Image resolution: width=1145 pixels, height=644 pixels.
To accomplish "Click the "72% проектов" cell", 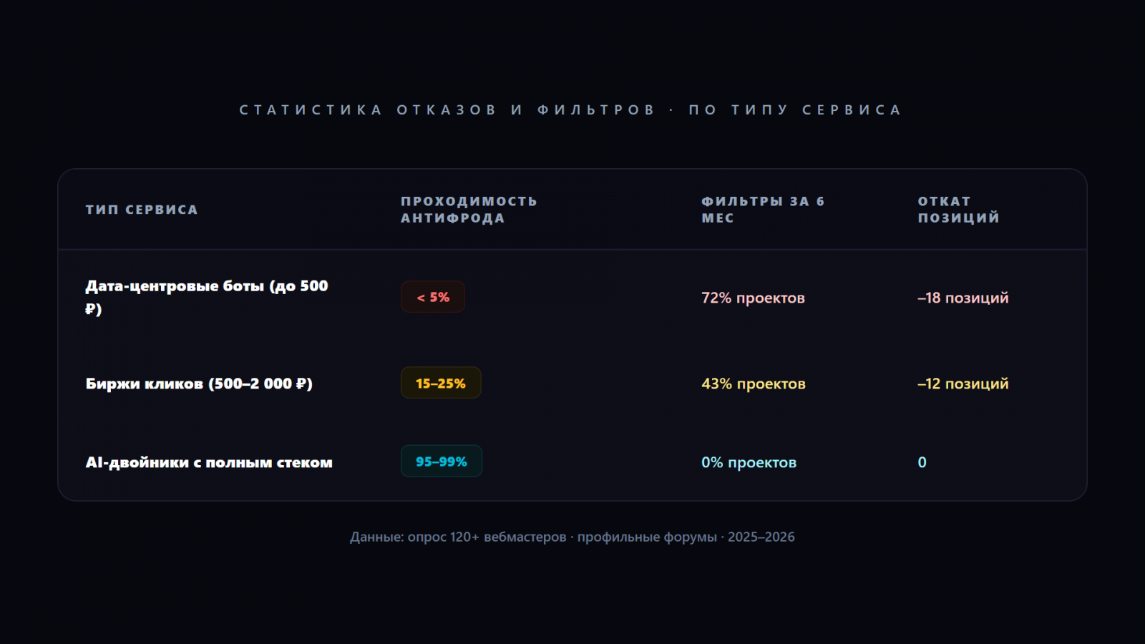I will (x=753, y=298).
